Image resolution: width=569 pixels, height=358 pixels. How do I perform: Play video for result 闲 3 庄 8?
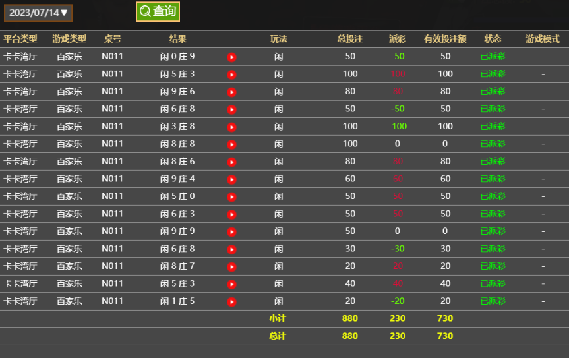(x=231, y=127)
